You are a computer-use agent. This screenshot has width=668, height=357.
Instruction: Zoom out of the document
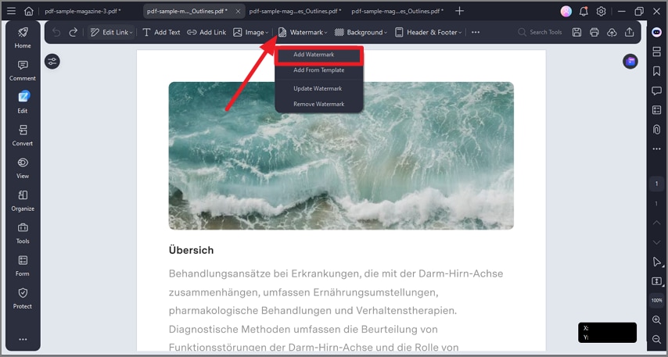[x=656, y=339]
